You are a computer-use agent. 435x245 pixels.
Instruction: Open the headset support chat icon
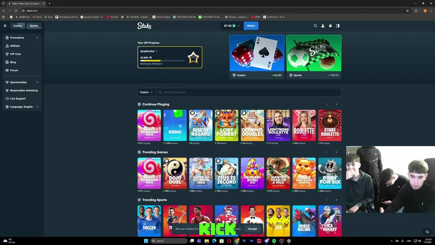(x=427, y=232)
